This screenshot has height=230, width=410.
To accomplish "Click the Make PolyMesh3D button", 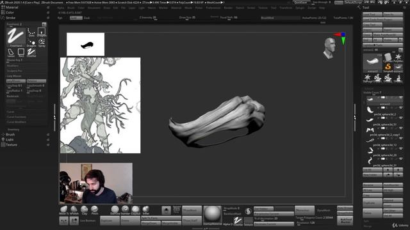I will coord(388,34).
